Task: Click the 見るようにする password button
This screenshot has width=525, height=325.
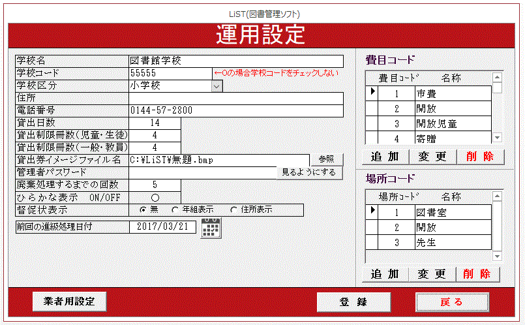Action: pos(309,172)
